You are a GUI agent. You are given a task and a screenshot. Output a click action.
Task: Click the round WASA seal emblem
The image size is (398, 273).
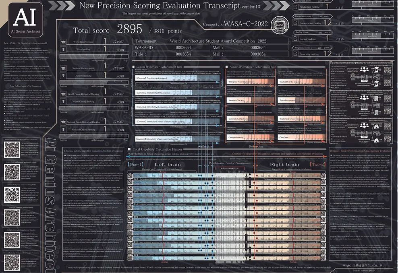pyautogui.click(x=280, y=25)
